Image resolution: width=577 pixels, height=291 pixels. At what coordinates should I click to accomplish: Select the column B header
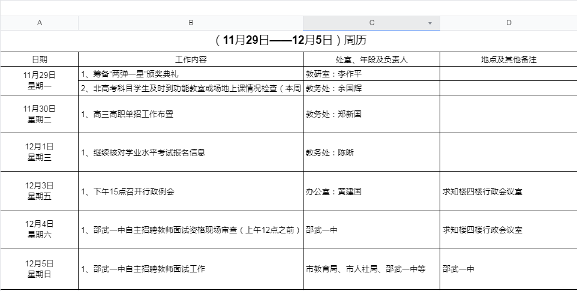click(191, 23)
